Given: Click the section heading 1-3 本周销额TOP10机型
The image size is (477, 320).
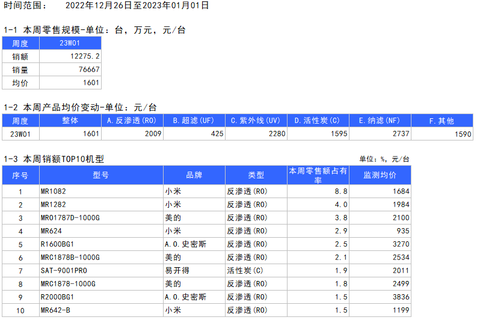Looking at the screenshot, I should click(x=54, y=158).
